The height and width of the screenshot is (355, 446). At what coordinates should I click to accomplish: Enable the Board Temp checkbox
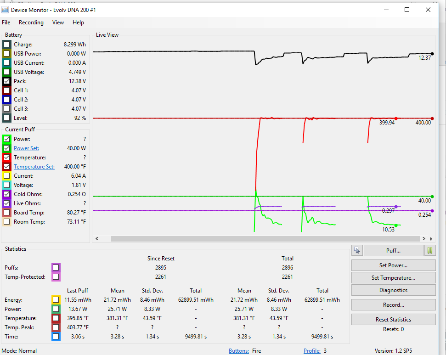(7, 213)
